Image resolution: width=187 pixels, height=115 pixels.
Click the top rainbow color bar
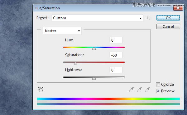click(x=108, y=99)
